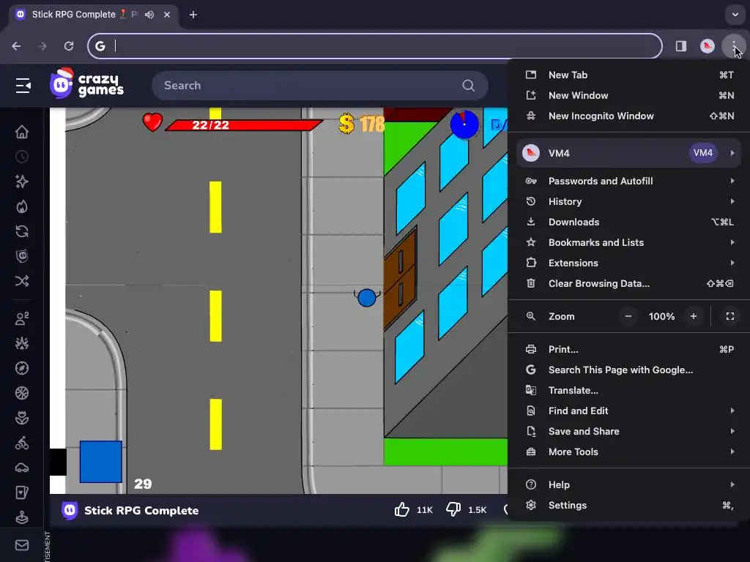This screenshot has height=562, width=750.
Task: Open the CrazyGames home sidebar icon
Action: [21, 132]
